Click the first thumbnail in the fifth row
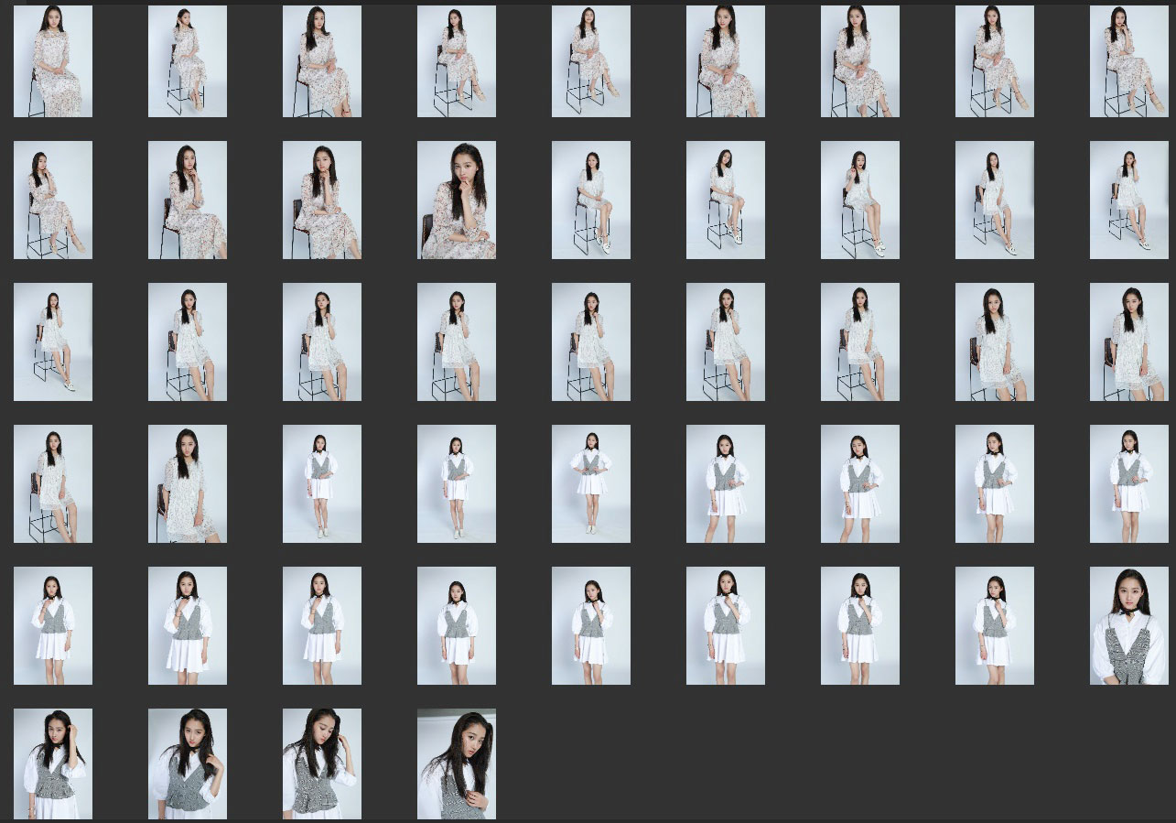The image size is (1176, 823). coord(52,625)
